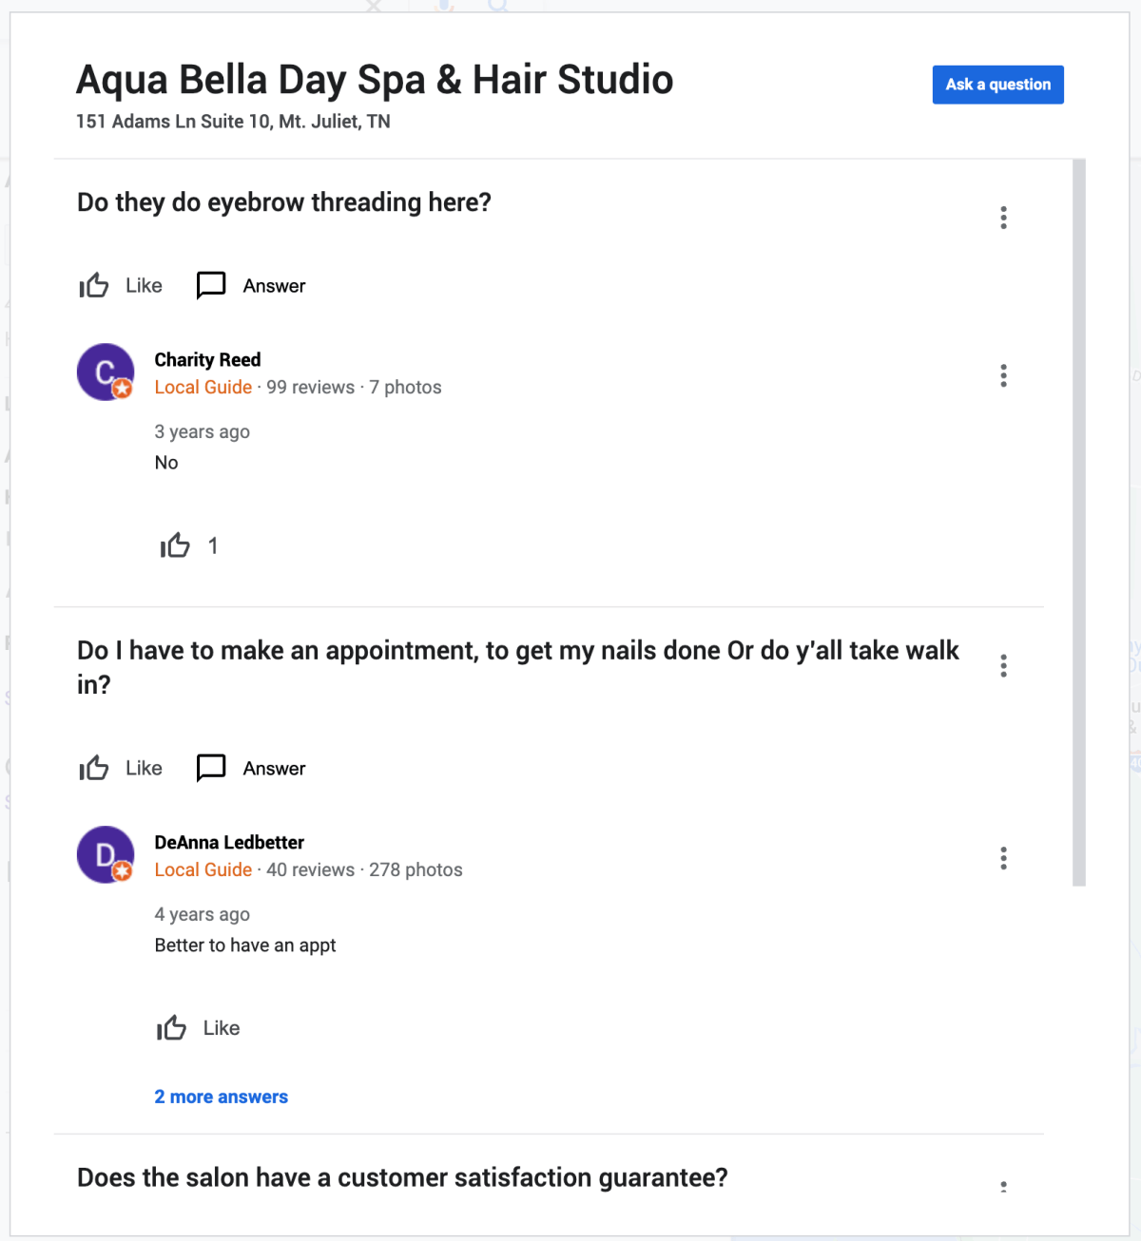Click DeAnna Ledbetter's profile avatar
The image size is (1141, 1241).
pos(106,855)
